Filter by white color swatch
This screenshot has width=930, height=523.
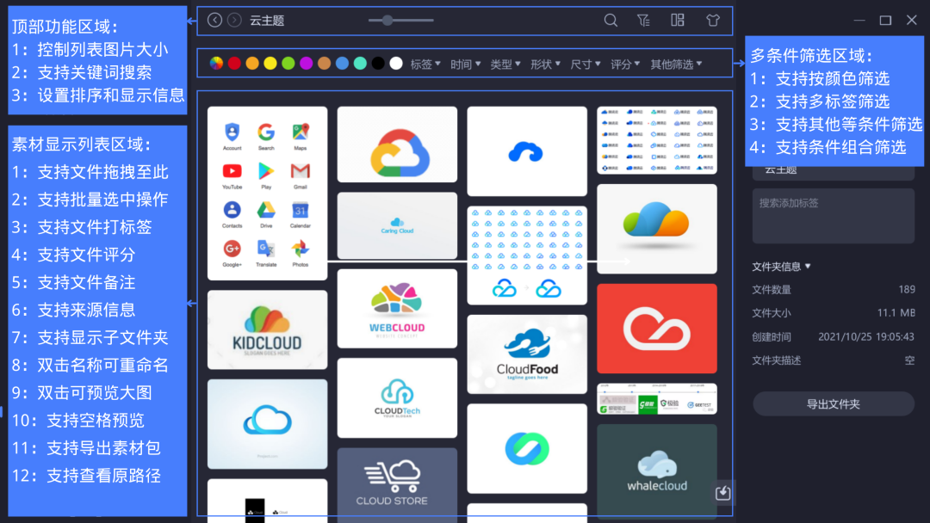tap(396, 64)
